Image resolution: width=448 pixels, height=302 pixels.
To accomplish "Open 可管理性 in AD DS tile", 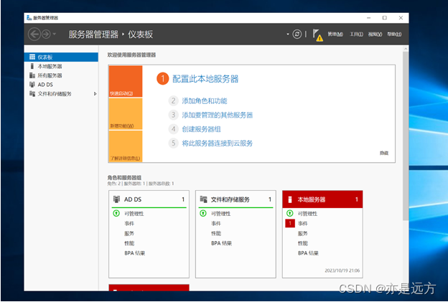I will pos(134,214).
